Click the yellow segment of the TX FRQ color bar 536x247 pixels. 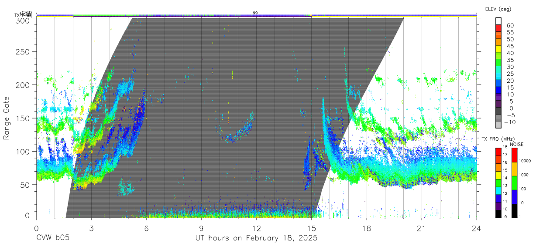(498, 175)
